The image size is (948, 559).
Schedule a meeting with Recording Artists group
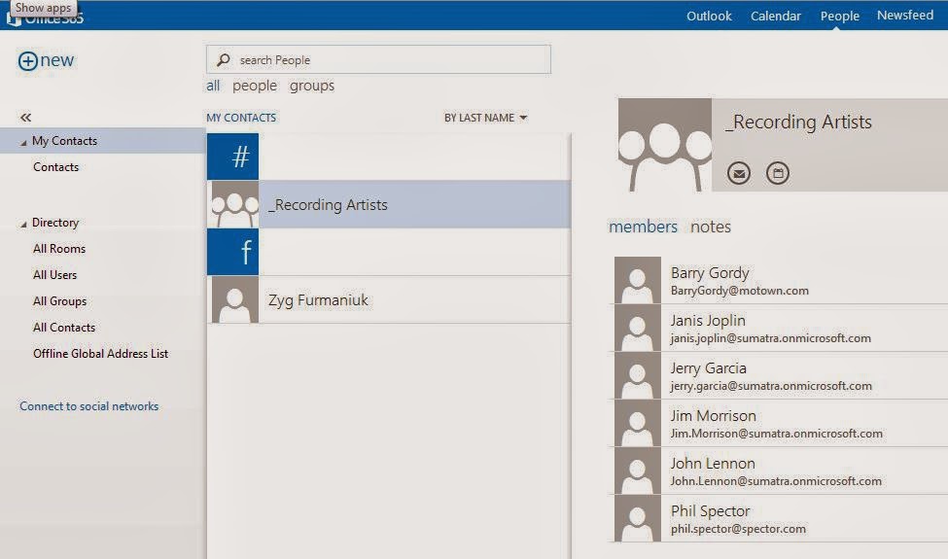(x=778, y=173)
